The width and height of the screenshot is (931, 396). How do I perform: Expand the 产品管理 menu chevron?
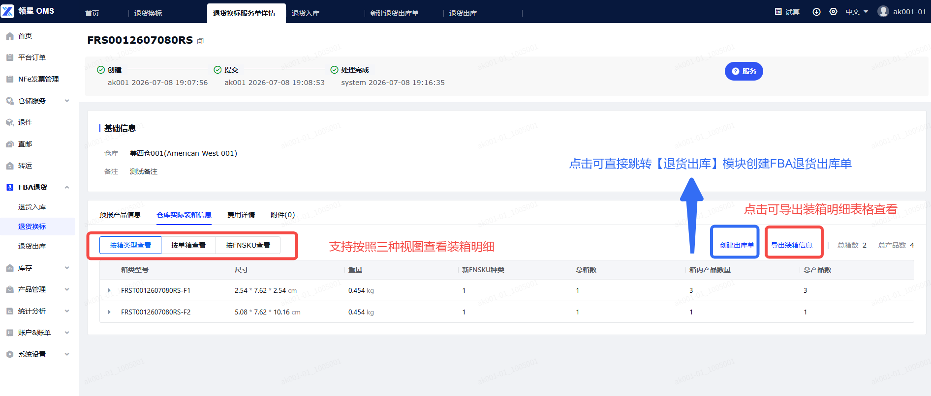point(67,289)
